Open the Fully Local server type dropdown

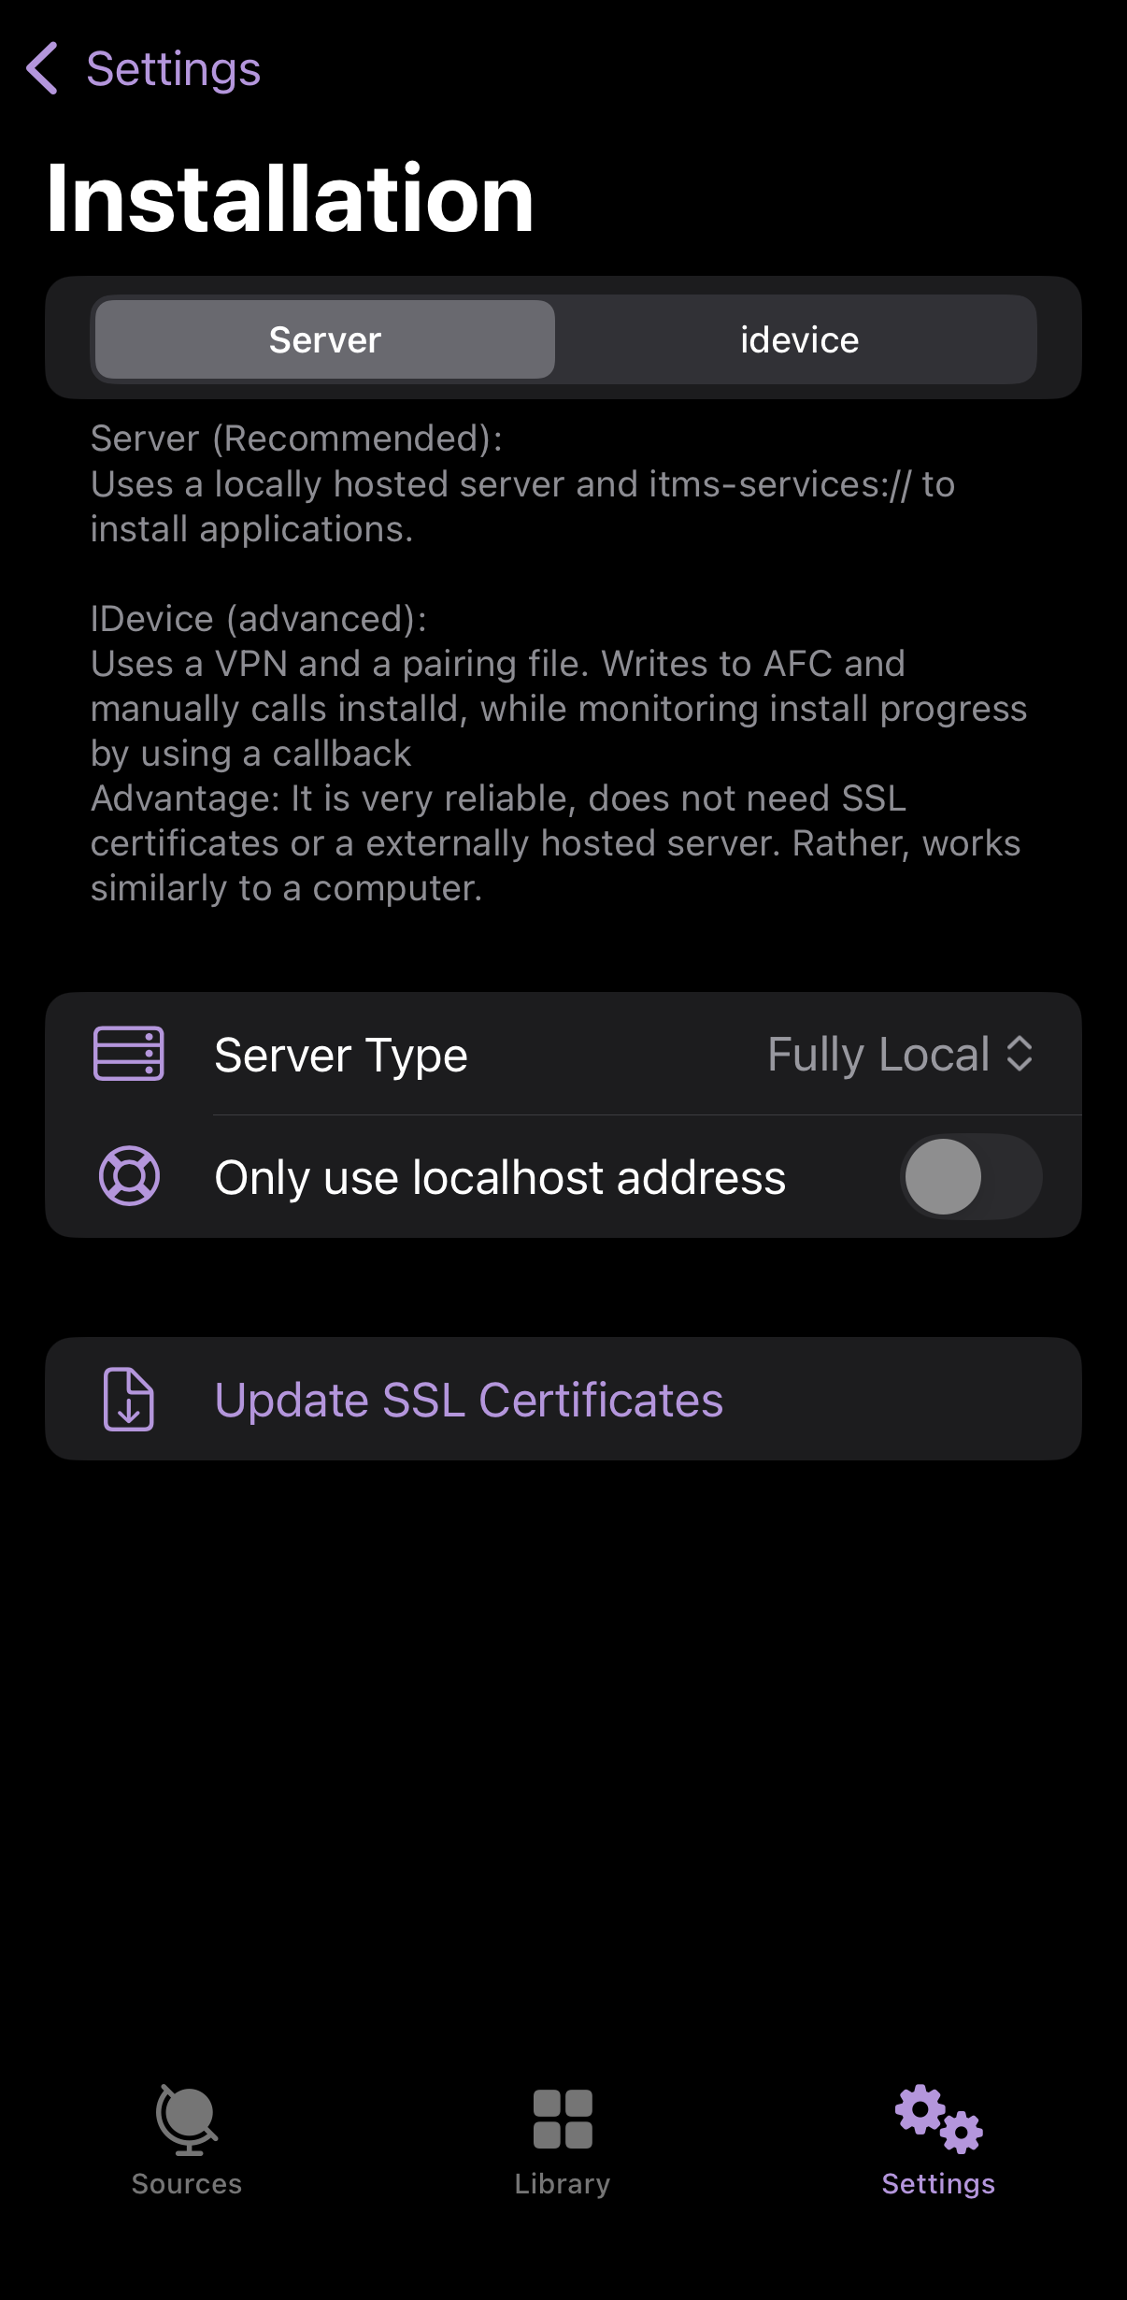click(878, 1055)
